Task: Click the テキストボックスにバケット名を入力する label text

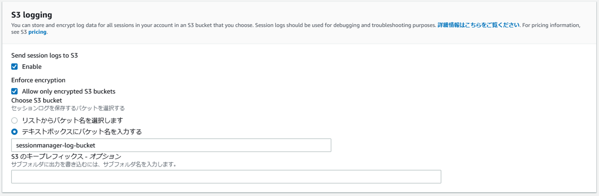Action: (82, 132)
